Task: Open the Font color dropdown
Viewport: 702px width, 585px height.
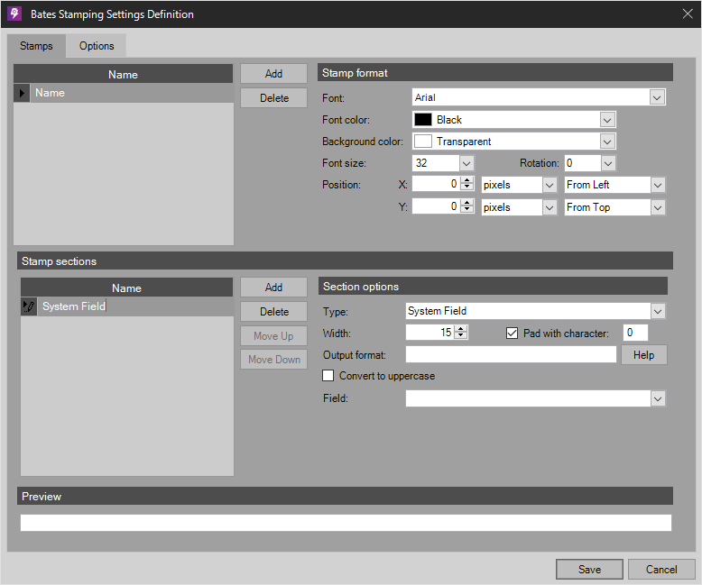Action: click(x=607, y=120)
